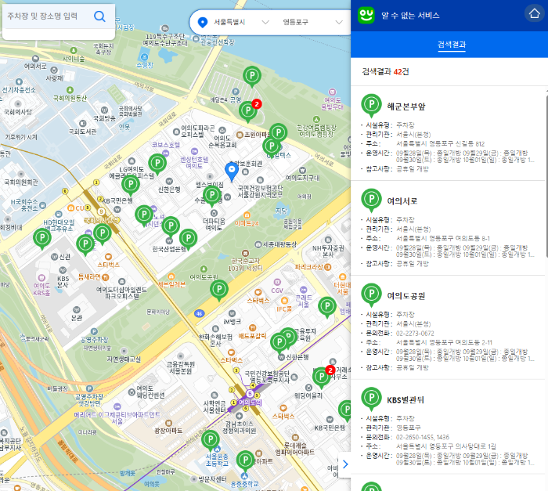Screen dimensions: 548x491
Task: Select the parking cluster marker near 웨딩여율리
Action: tap(323, 377)
